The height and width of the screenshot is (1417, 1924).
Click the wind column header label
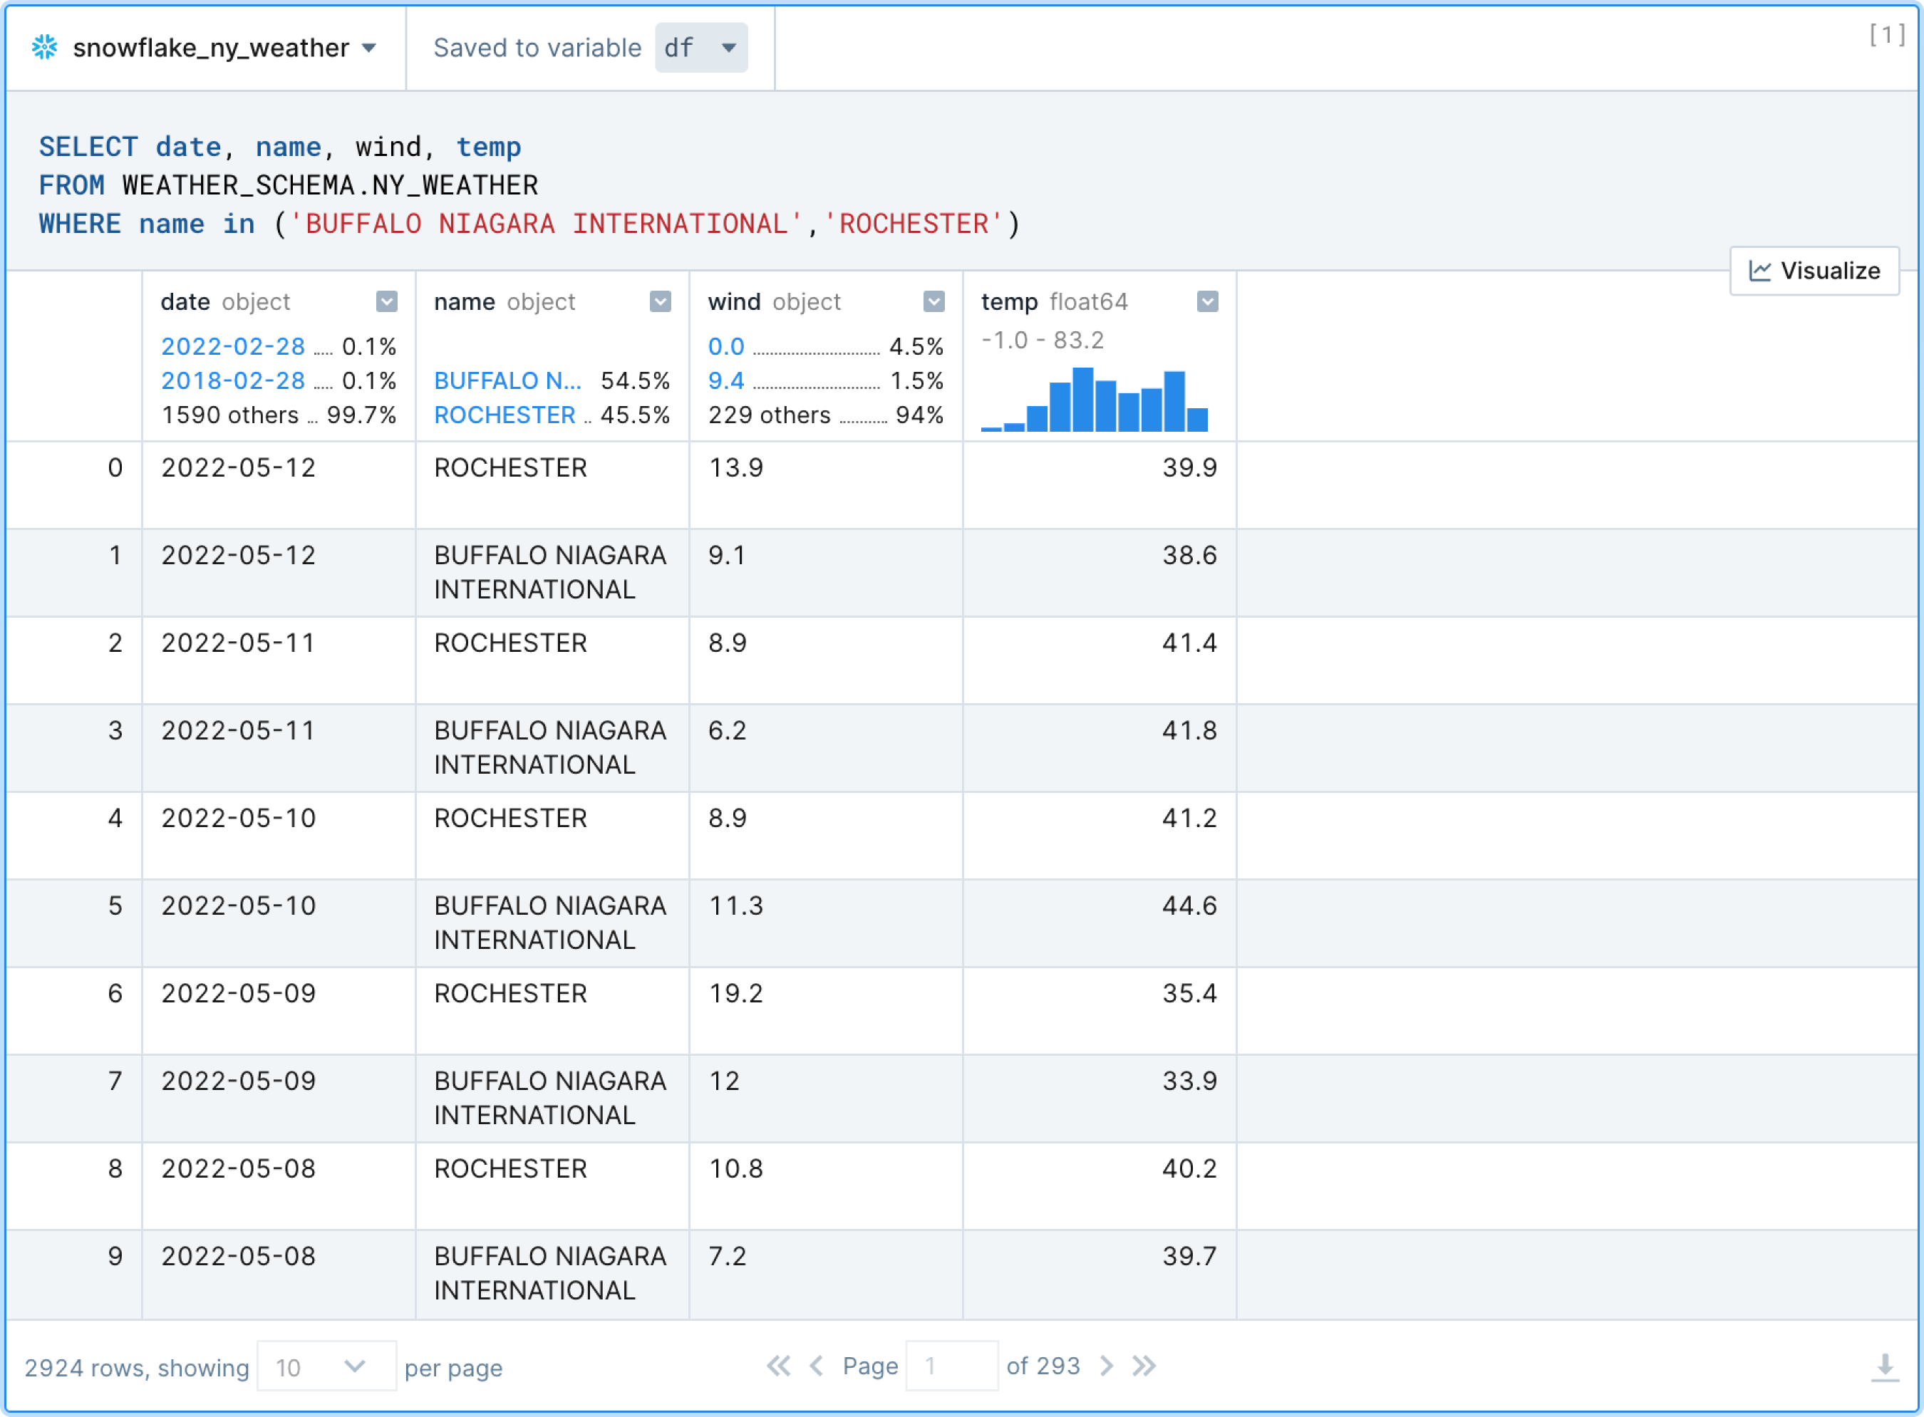[x=734, y=302]
